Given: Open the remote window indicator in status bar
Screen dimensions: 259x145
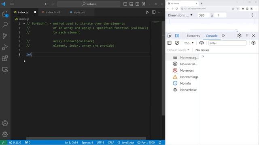Looking at the screenshot, I should [4, 142].
